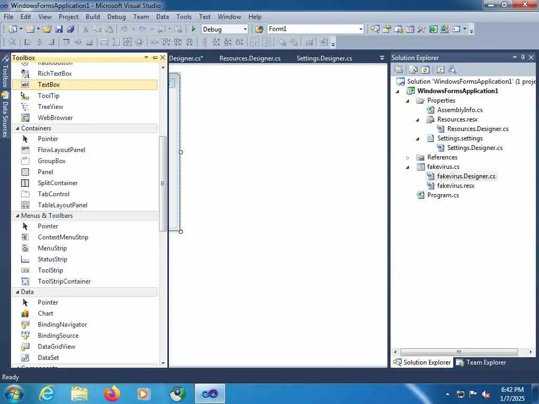Select the GroupBox container control
539x404 pixels.
coord(85,161)
